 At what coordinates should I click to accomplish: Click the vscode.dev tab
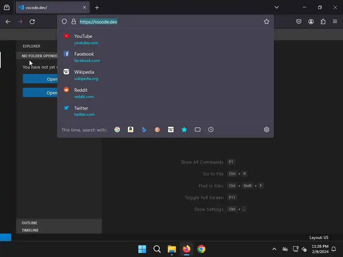click(53, 7)
